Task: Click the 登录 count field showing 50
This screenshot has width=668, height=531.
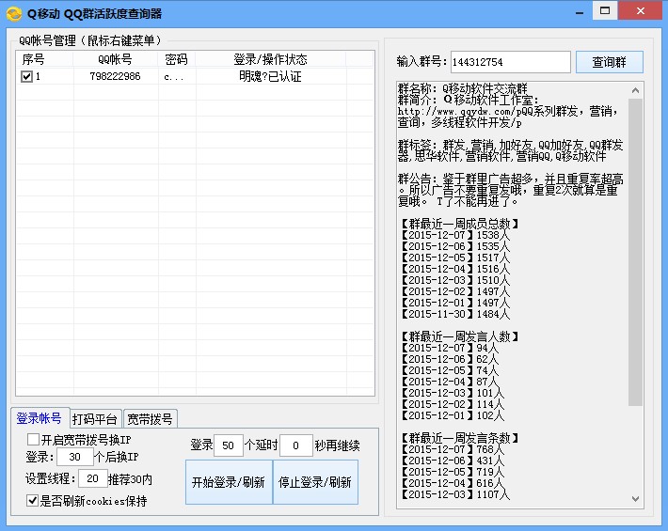Action: click(229, 445)
